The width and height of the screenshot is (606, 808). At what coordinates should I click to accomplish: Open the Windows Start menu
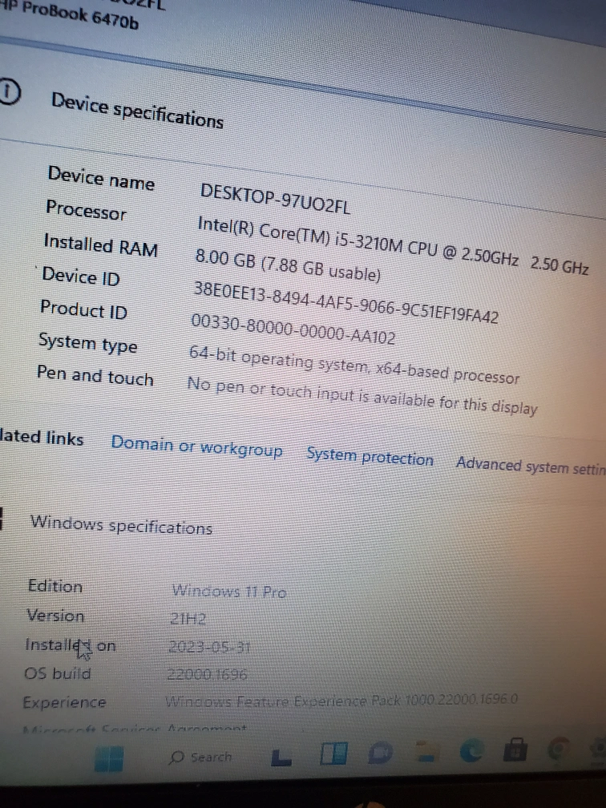coord(109,759)
